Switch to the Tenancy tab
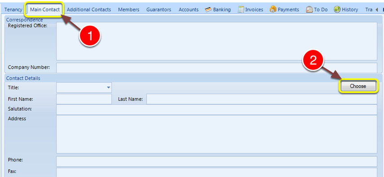The height and width of the screenshot is (177, 384). click(13, 9)
